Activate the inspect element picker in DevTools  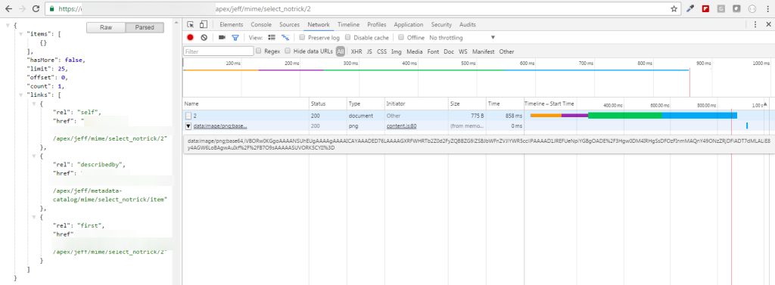(x=191, y=25)
